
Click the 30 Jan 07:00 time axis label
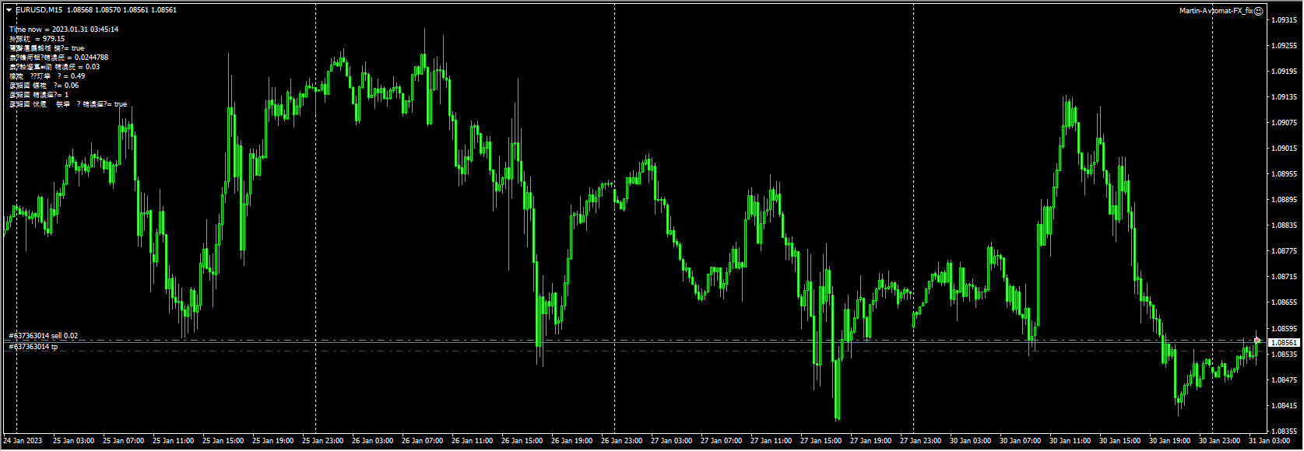point(1021,441)
